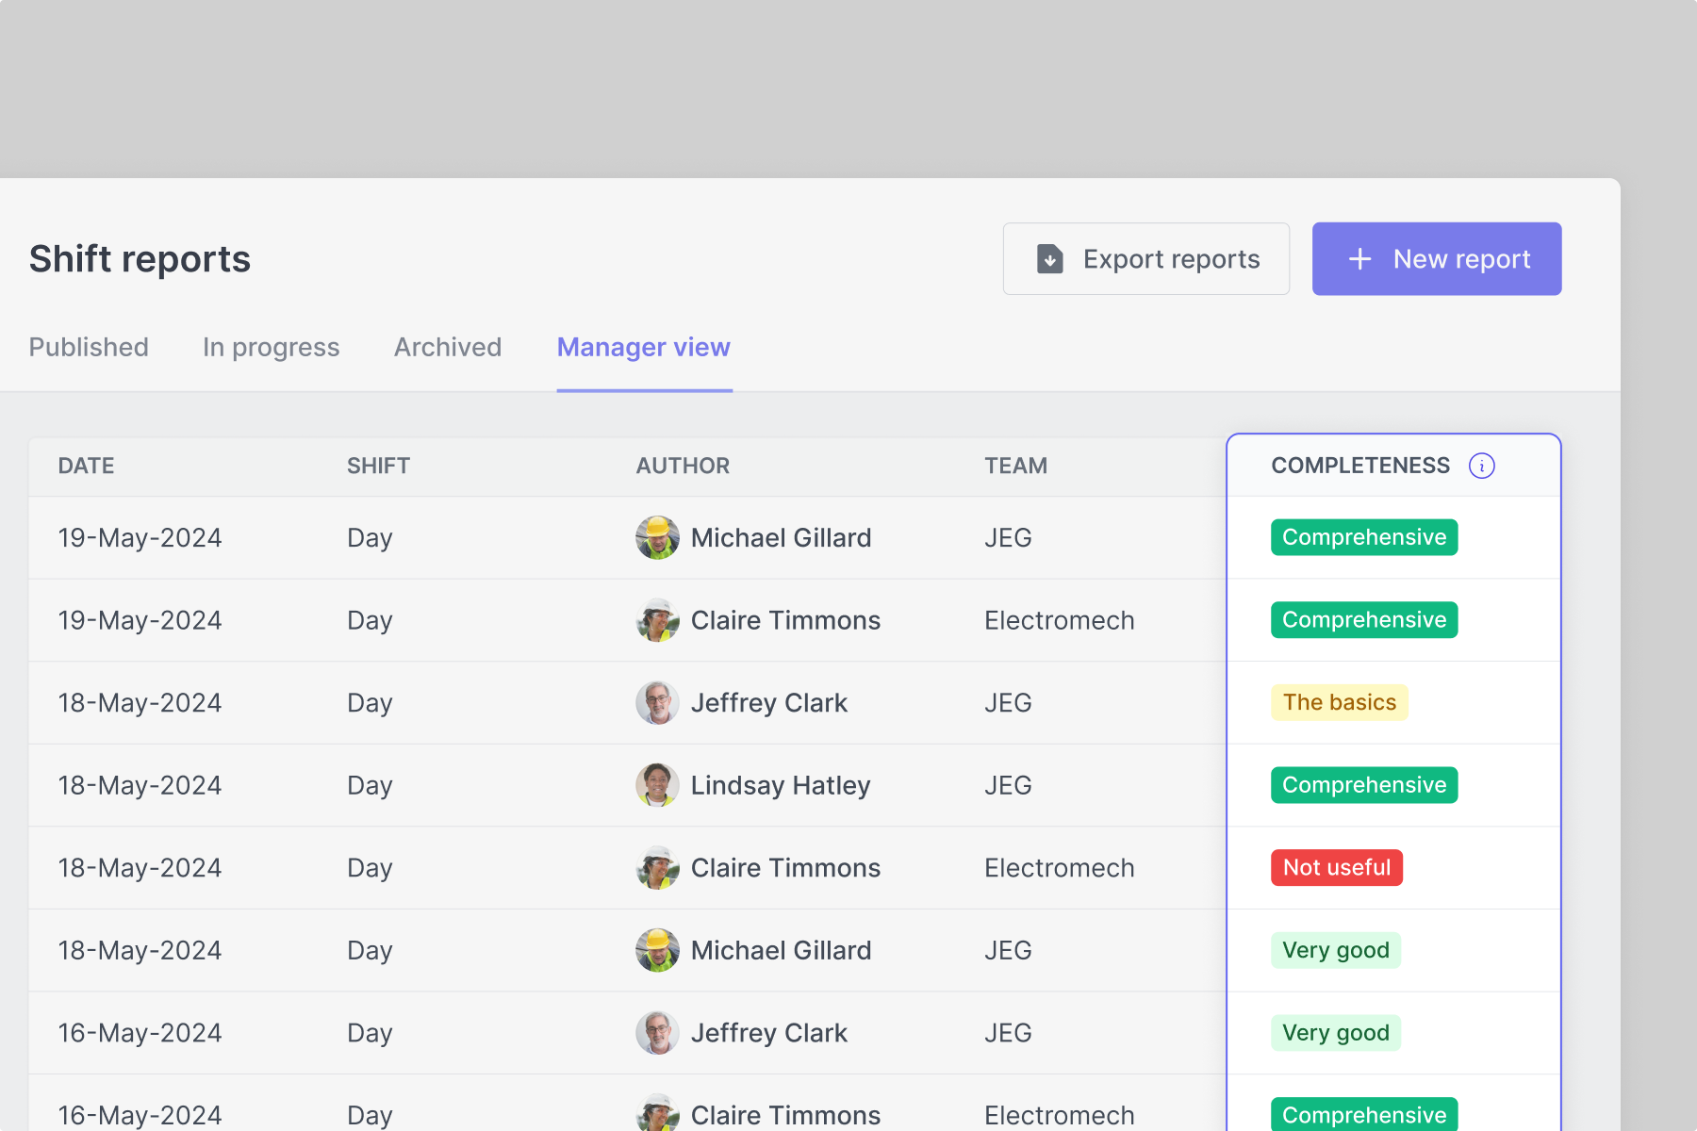Click Very good badge for Michael Gillard

1336,950
